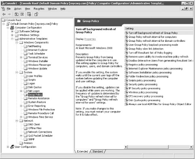Switch to the Extended tab
The height and width of the screenshot is (159, 195).
click(82, 152)
